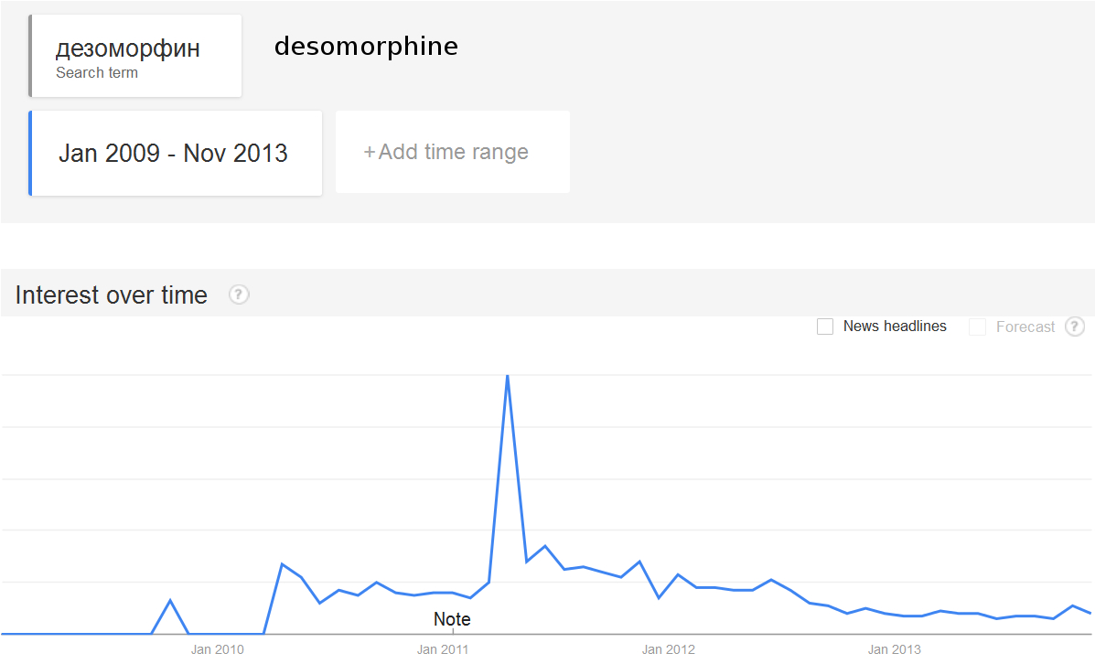Click the help icon next to Forecast
Screen dimensions: 1095x664
1075,327
